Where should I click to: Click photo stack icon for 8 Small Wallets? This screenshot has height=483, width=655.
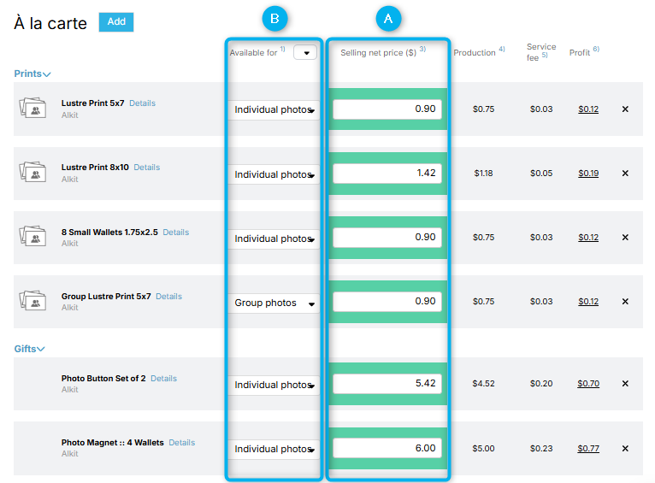[32, 236]
